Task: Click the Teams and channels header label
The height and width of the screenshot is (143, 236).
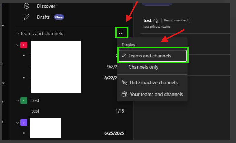Action: pos(42,33)
